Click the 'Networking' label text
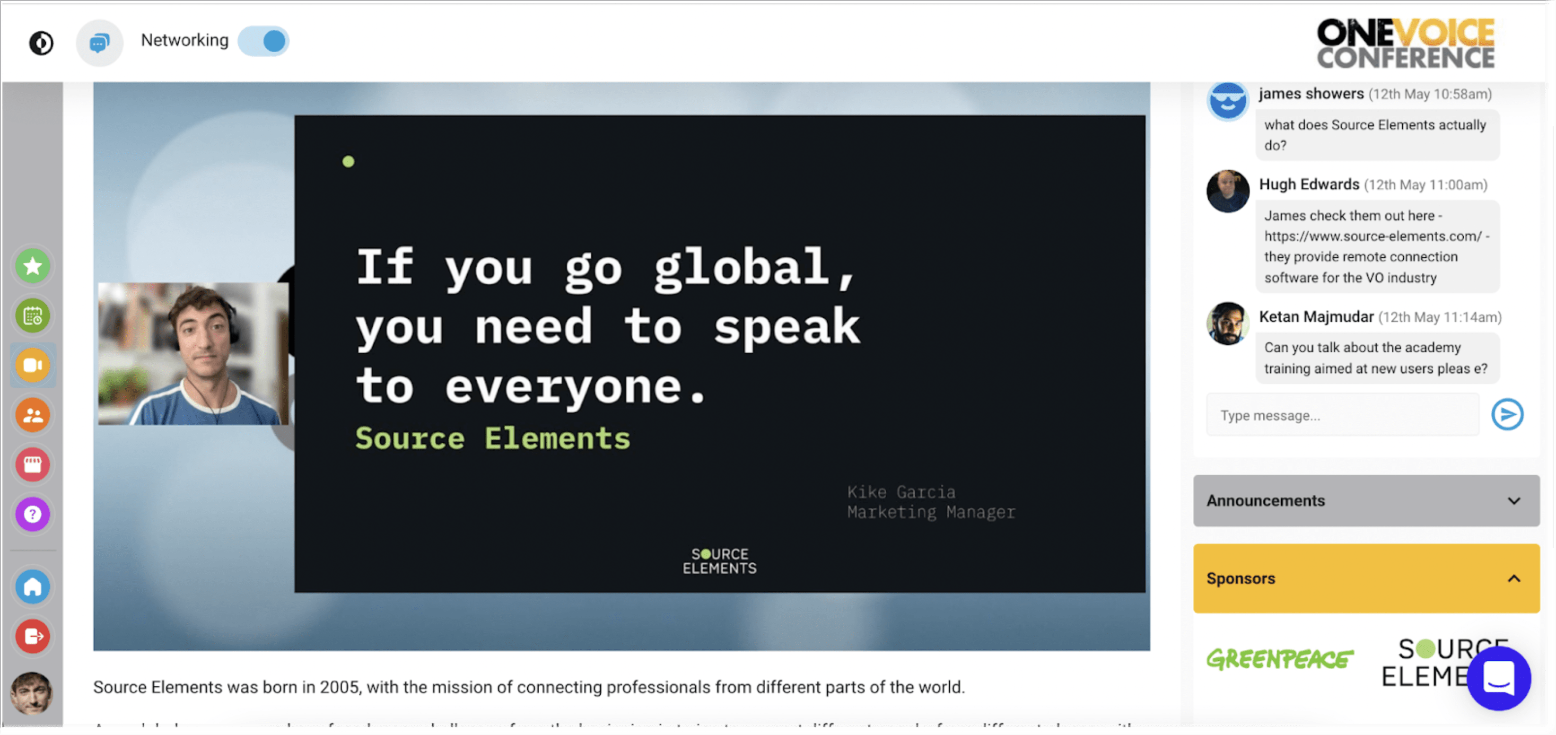The image size is (1556, 735). click(184, 41)
